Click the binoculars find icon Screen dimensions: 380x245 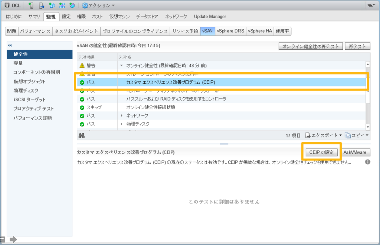82,136
